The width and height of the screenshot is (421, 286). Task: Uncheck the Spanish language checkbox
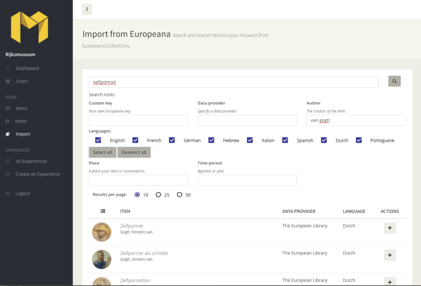tap(285, 140)
